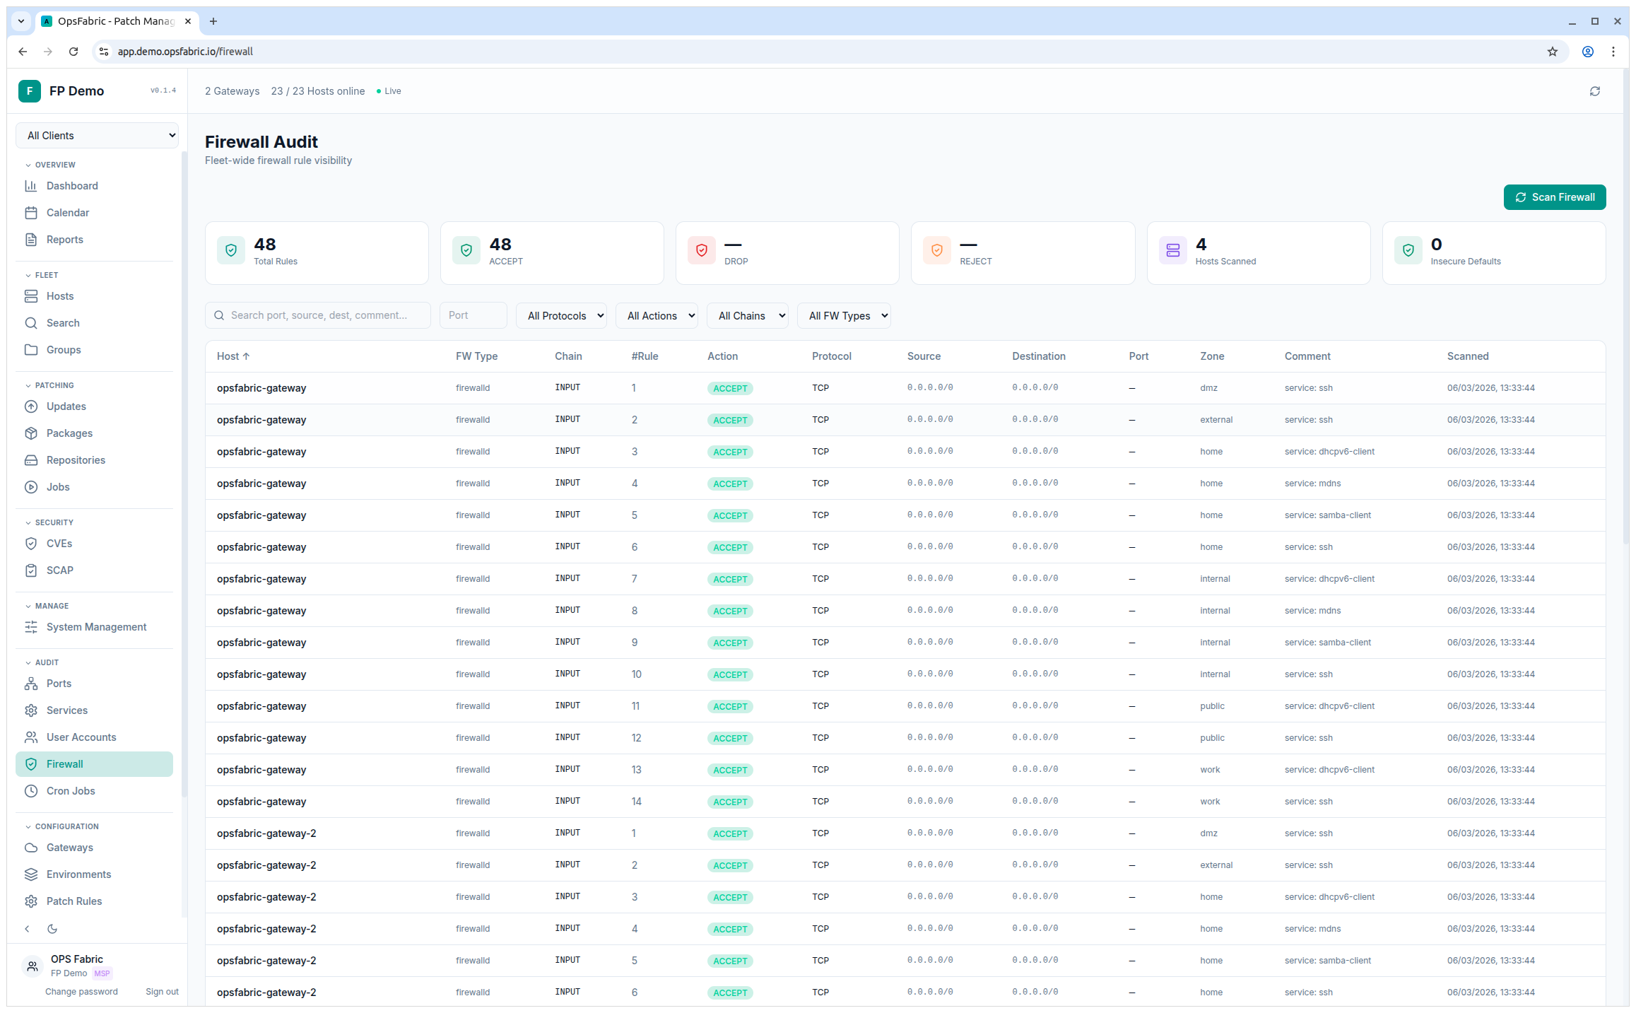Click the Sign out link
The height and width of the screenshot is (1013, 1636).
click(162, 991)
